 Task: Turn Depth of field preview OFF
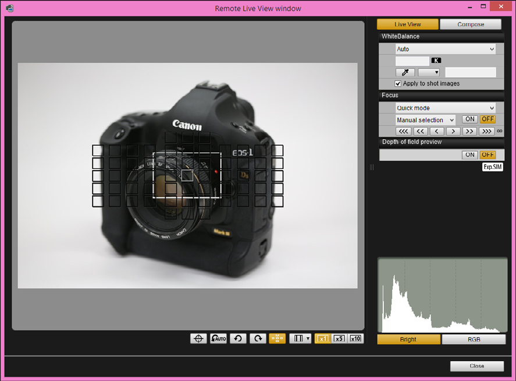point(487,155)
